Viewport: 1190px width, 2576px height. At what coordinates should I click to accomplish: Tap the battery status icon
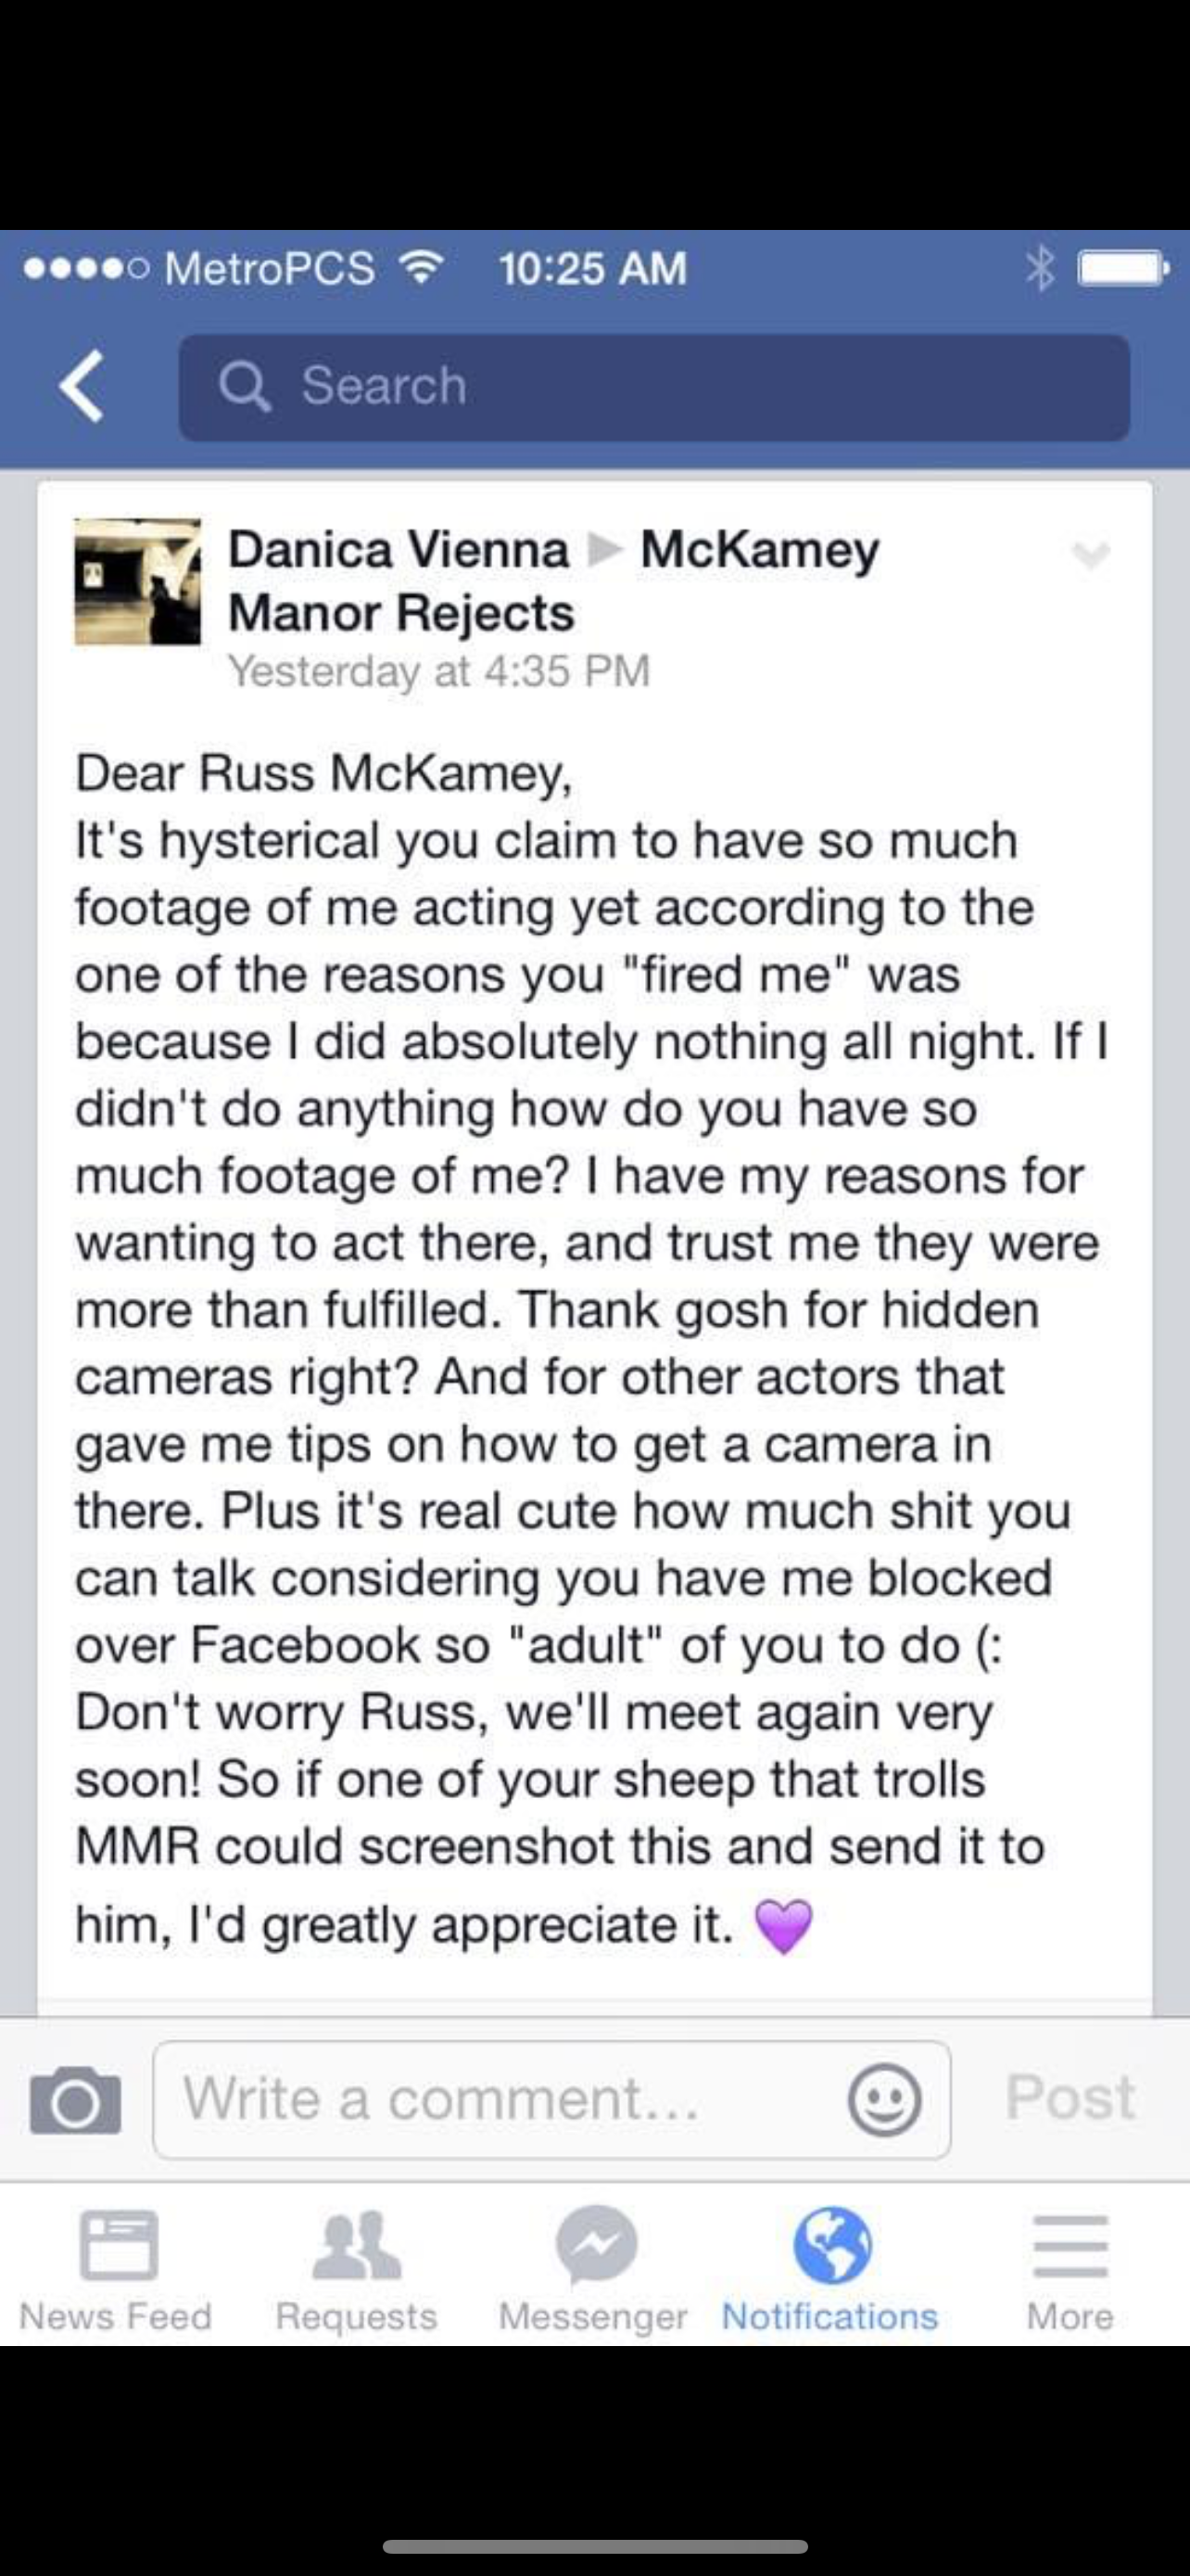pyautogui.click(x=1122, y=268)
